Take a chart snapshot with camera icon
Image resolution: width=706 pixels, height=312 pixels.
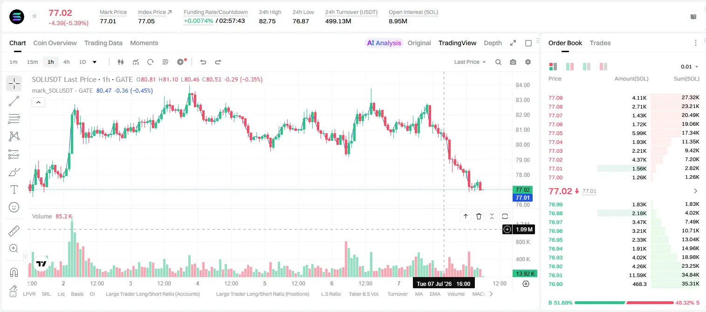click(513, 62)
